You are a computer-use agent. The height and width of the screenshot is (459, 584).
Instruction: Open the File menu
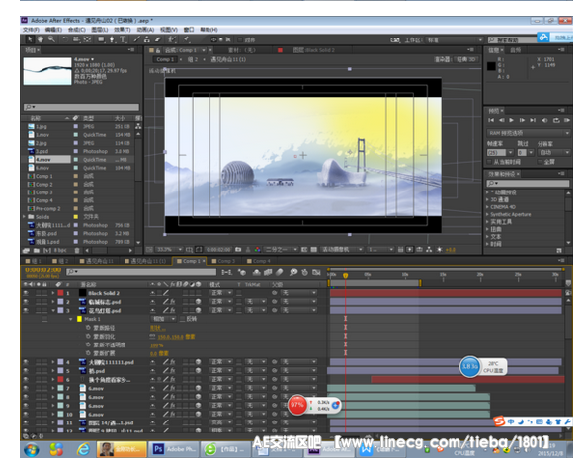pyautogui.click(x=31, y=30)
